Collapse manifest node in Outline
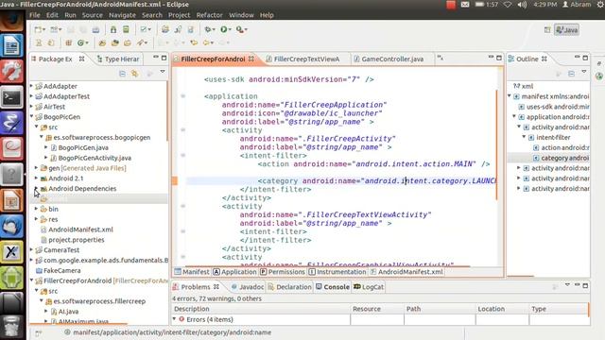 [x=510, y=96]
